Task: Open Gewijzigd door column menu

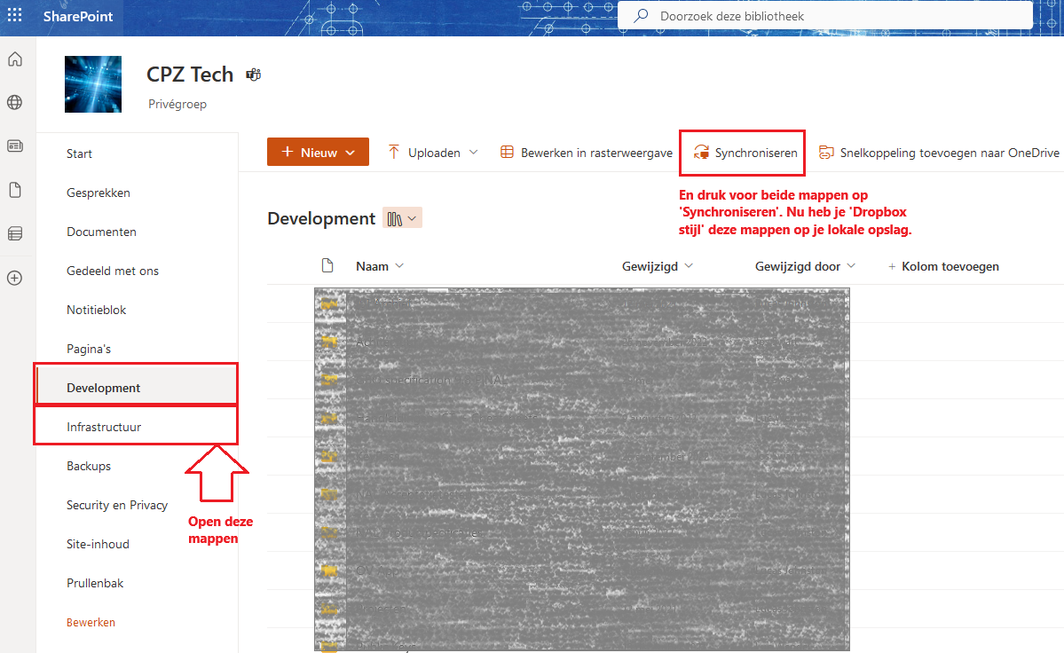Action: (804, 266)
